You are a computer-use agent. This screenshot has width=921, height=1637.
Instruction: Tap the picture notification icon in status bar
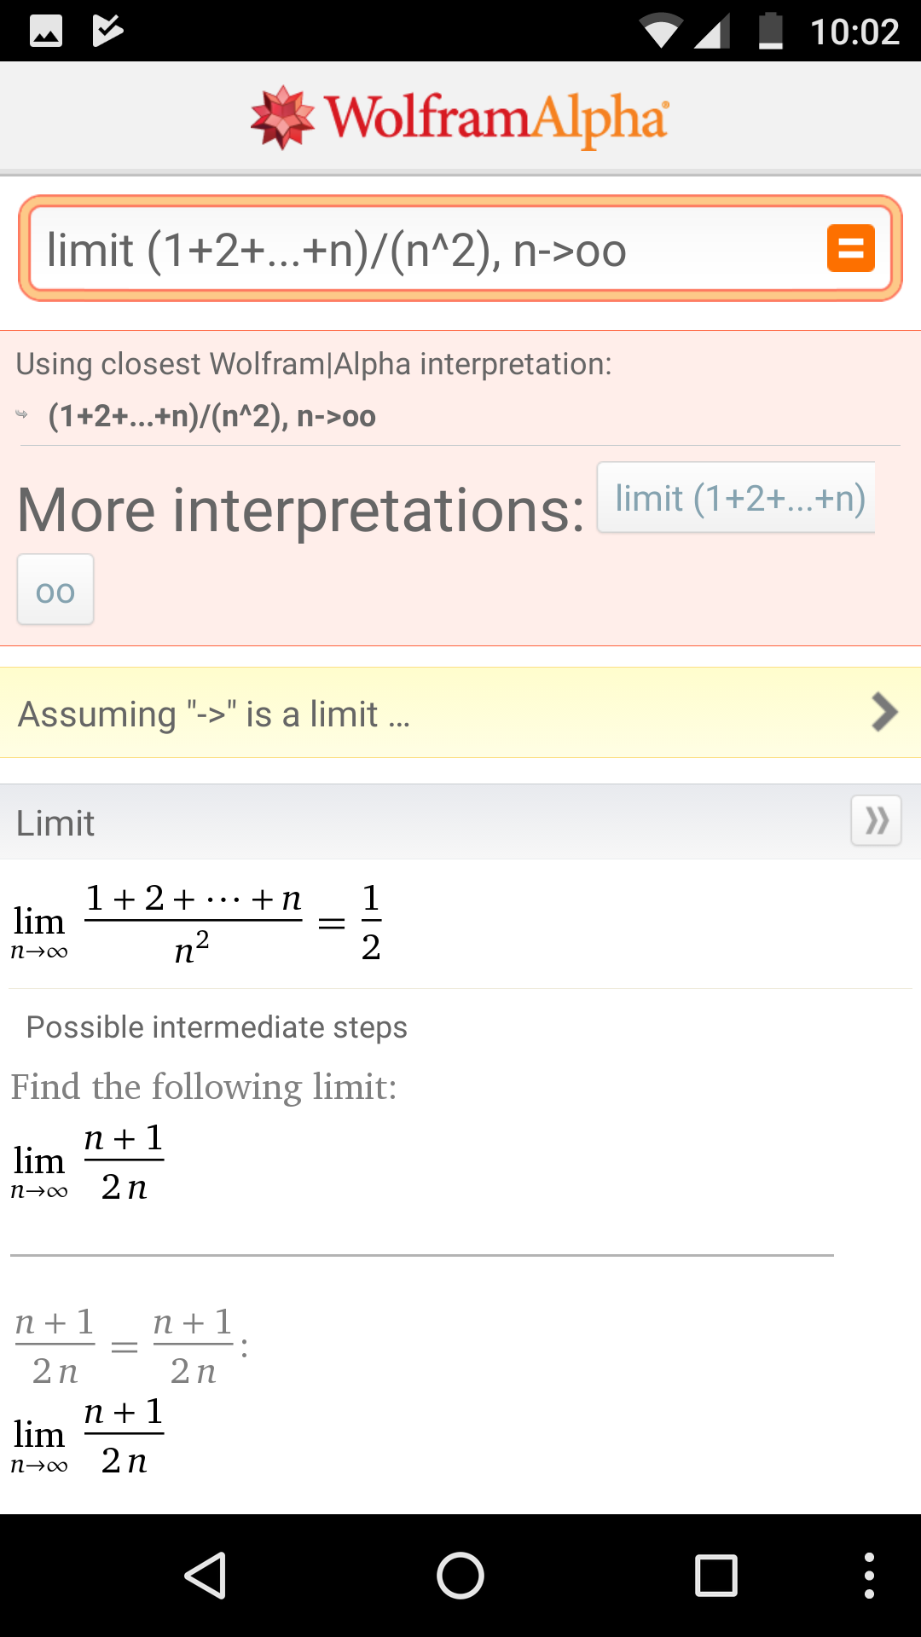coord(46,32)
